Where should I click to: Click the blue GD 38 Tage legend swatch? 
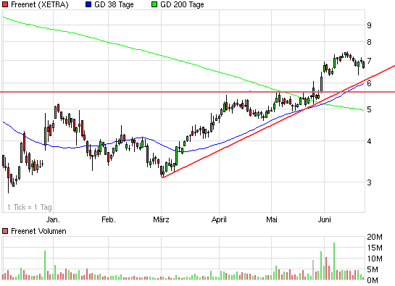point(88,4)
